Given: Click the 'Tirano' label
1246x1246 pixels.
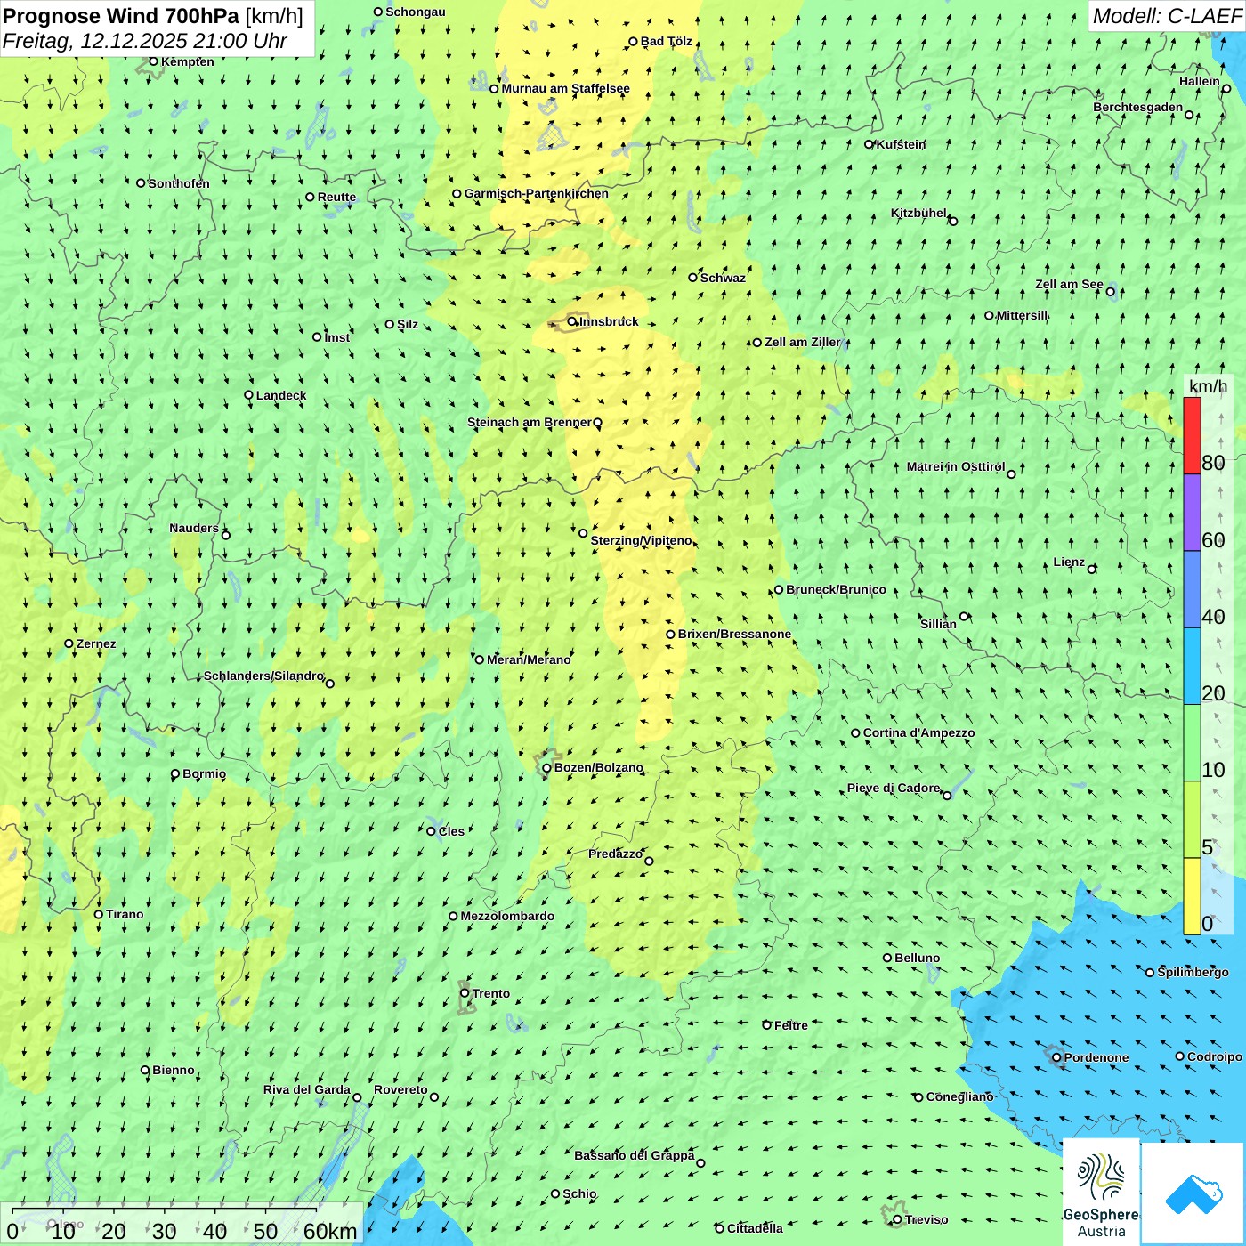Looking at the screenshot, I should click(x=125, y=914).
